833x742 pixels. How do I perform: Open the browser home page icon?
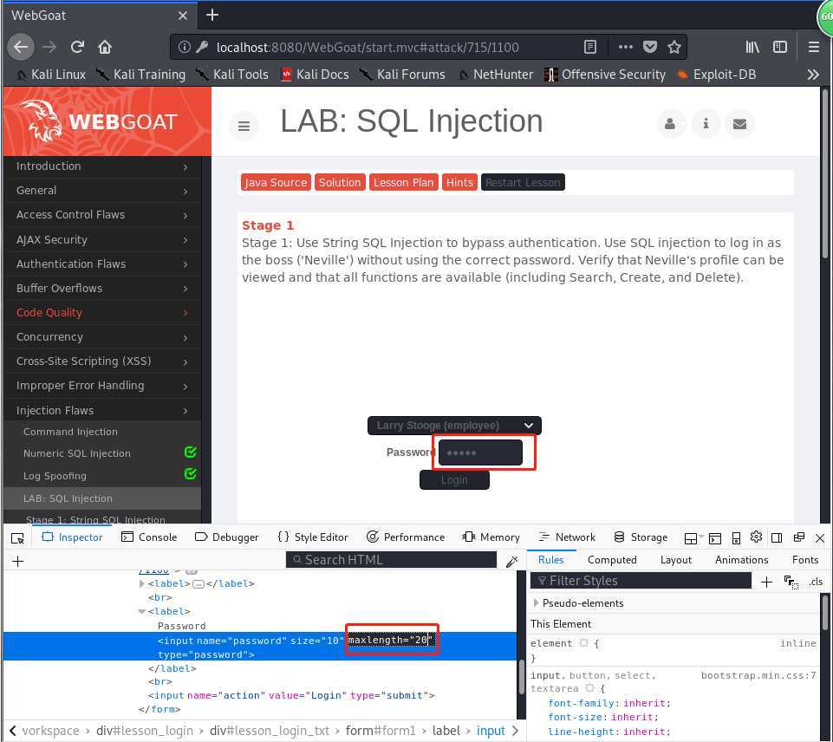[105, 48]
